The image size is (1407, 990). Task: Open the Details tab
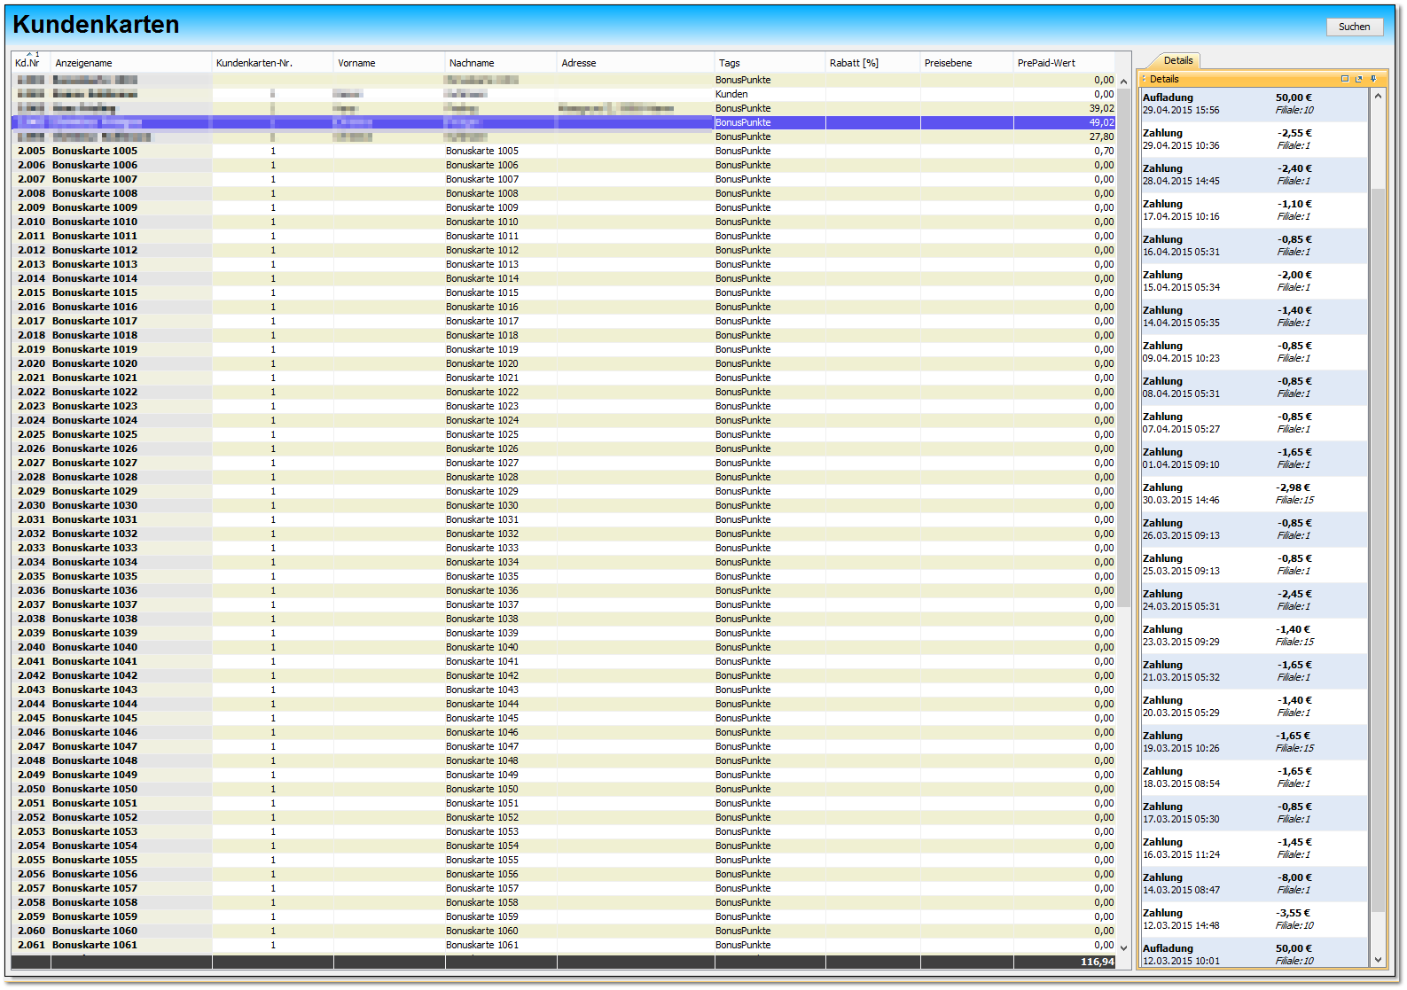[1177, 60]
